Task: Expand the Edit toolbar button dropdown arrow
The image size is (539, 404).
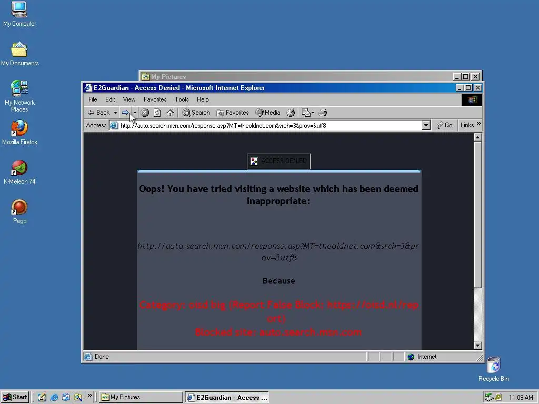Action: click(313, 113)
